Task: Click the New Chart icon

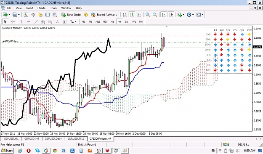Action: click(x=5, y=15)
